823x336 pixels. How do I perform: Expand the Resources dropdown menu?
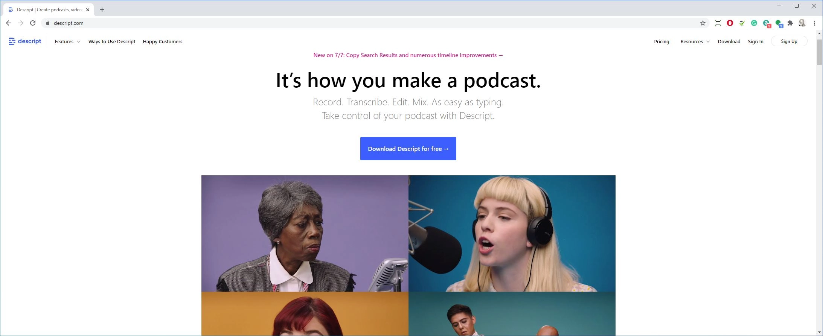click(x=695, y=41)
